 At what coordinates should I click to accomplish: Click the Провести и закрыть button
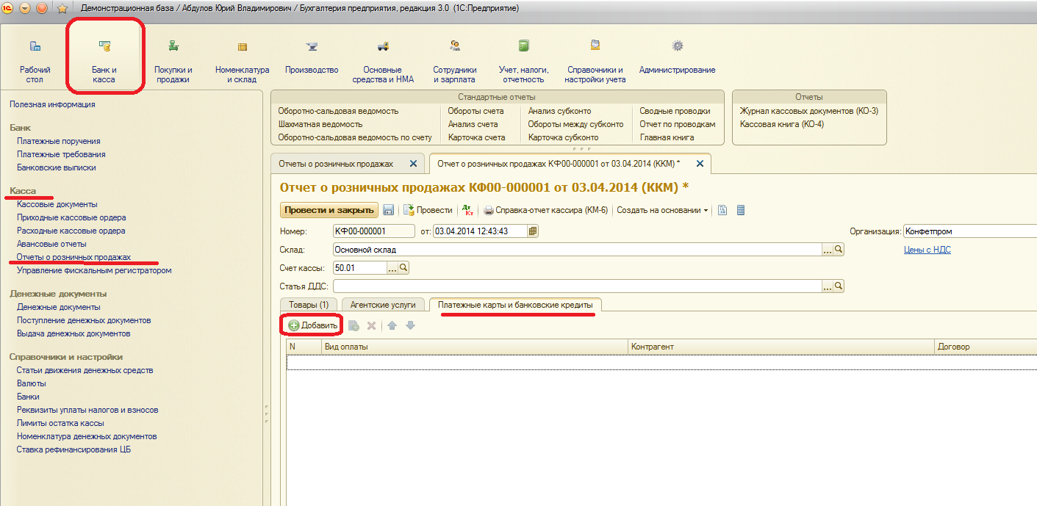329,210
